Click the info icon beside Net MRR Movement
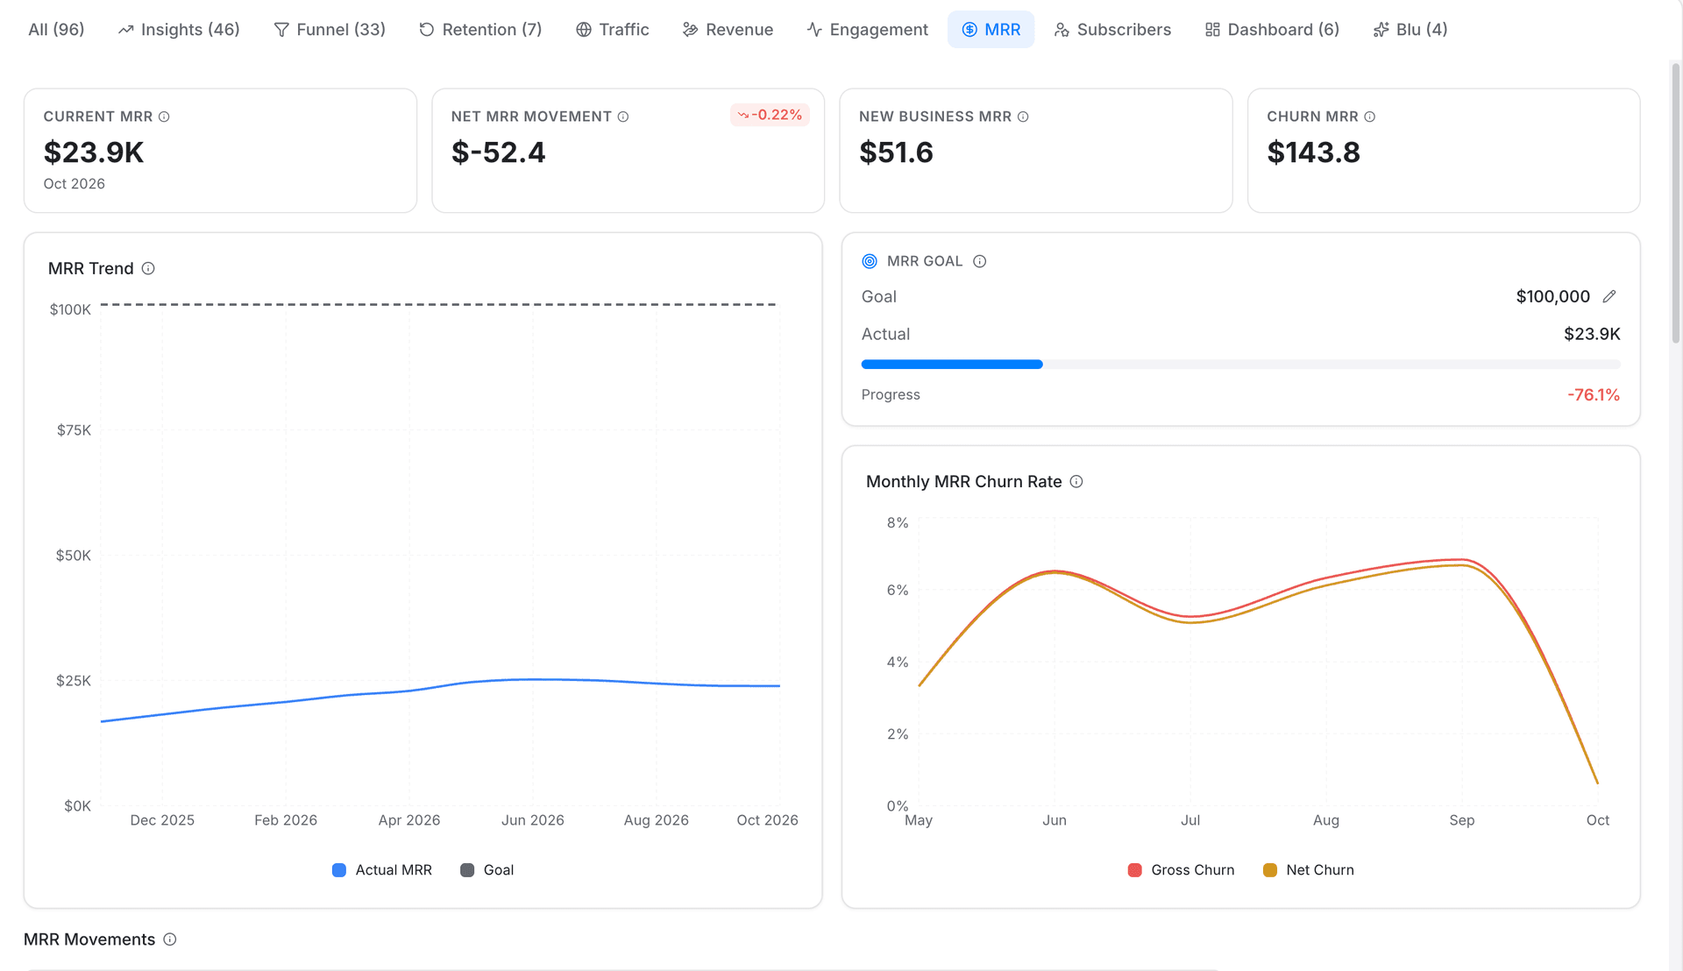 pyautogui.click(x=623, y=117)
